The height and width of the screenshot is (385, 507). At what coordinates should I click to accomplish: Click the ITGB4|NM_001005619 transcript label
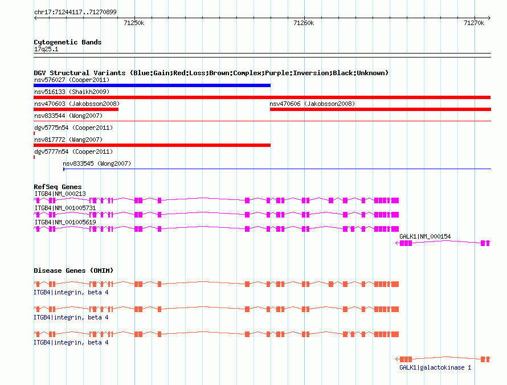coord(66,222)
